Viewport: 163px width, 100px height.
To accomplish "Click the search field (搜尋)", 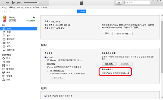I will point(137,3).
